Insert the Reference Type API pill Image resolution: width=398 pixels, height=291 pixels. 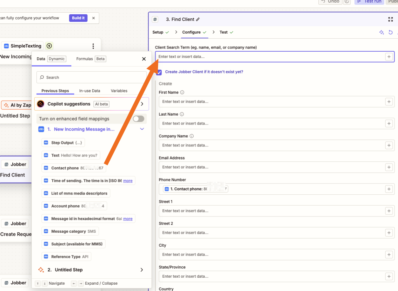click(66, 257)
